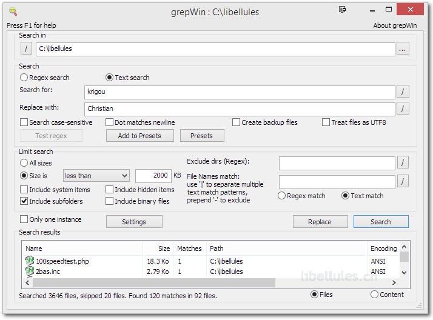Click Add to Presets button
The height and width of the screenshot is (320, 433).
coord(139,136)
